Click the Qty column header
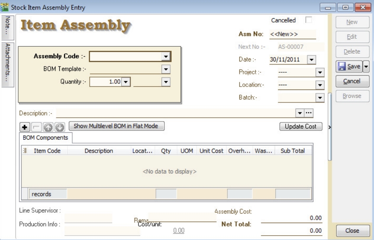Image resolution: width=374 pixels, height=240 pixels. (x=164, y=151)
